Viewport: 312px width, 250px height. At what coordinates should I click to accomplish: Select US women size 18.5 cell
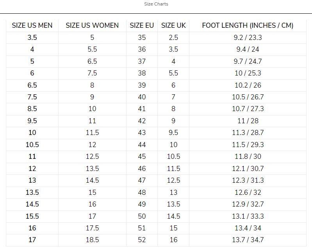[92, 240]
